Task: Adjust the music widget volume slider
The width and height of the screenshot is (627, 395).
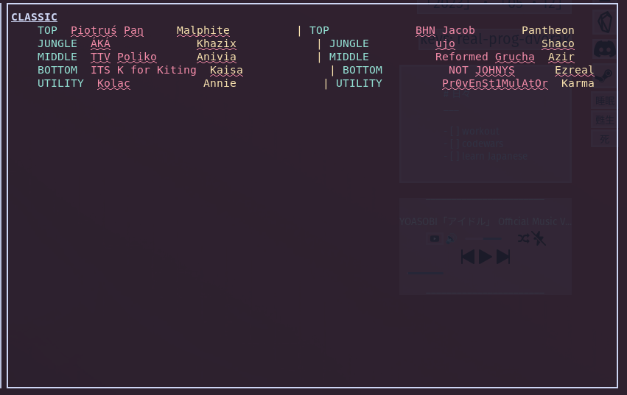Action: tap(483, 239)
